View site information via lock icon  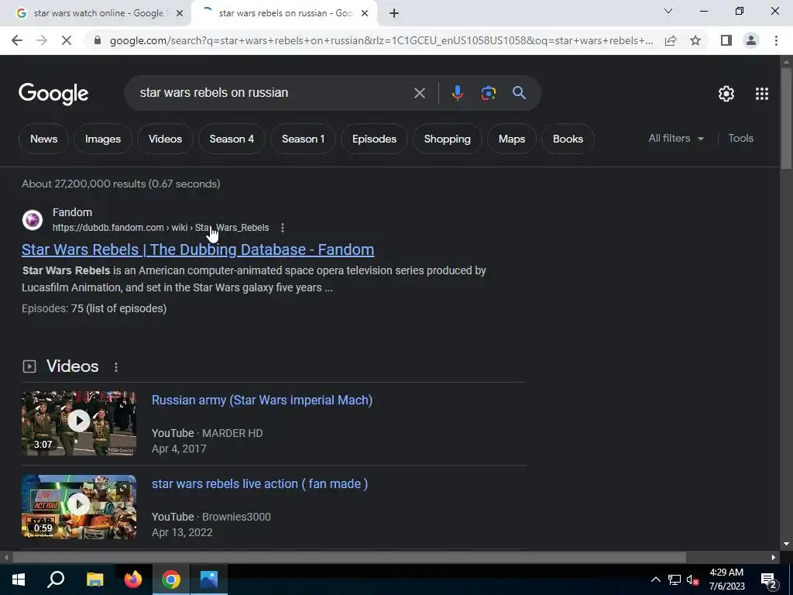pyautogui.click(x=98, y=40)
